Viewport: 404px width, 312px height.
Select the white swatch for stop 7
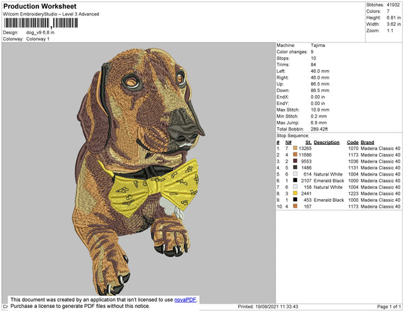[296, 187]
